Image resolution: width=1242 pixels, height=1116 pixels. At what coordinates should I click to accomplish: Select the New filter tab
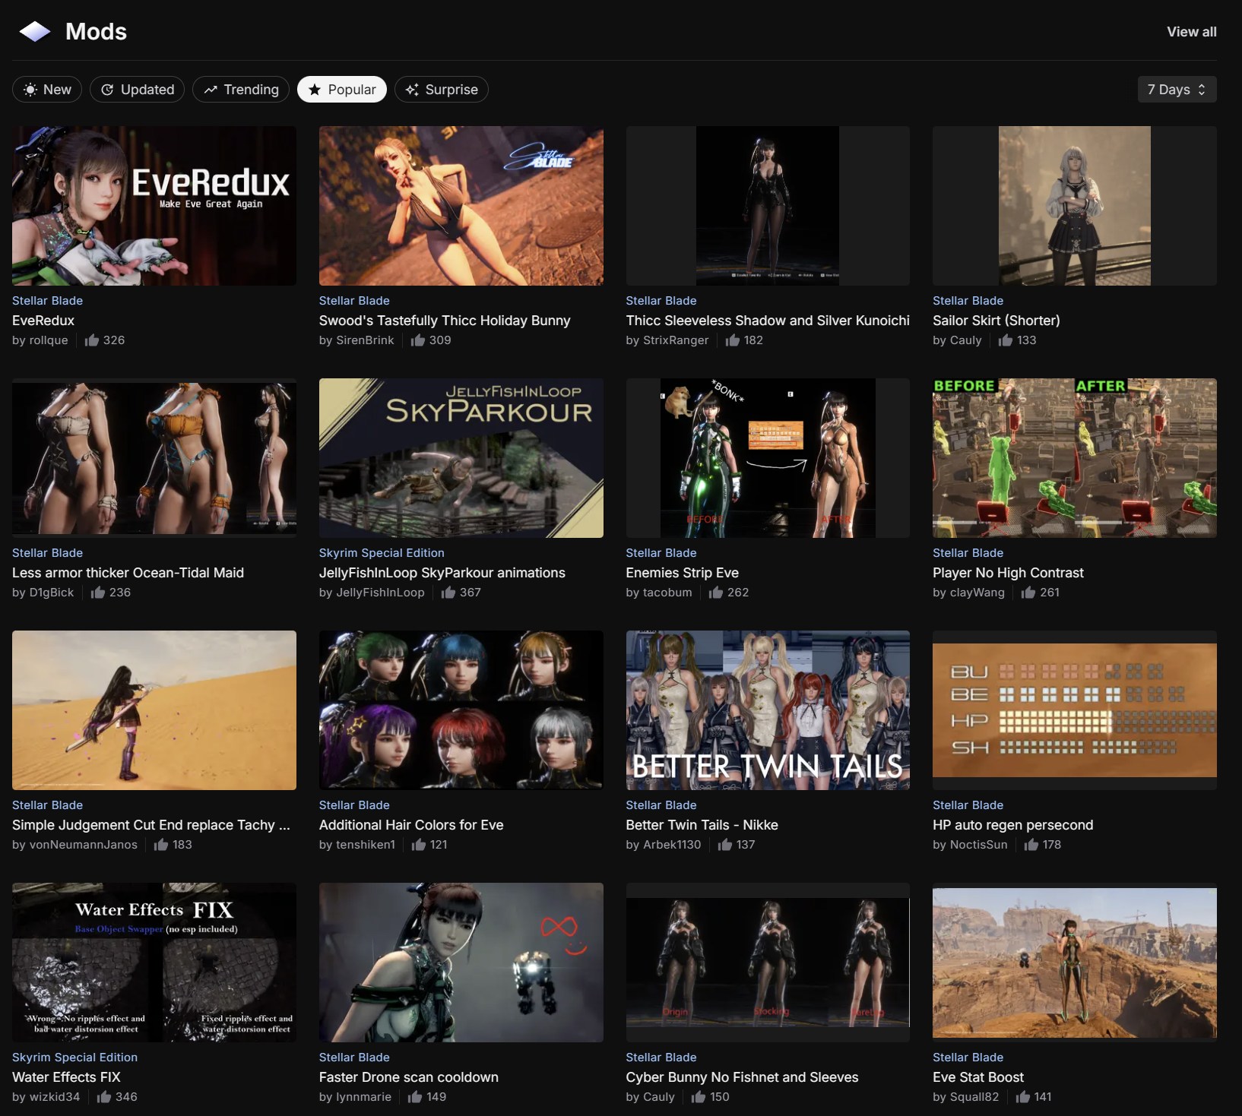47,90
